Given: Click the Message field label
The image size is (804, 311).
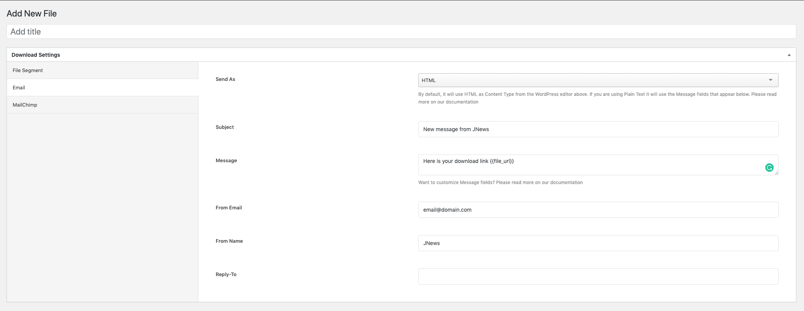Looking at the screenshot, I should click(x=226, y=161).
